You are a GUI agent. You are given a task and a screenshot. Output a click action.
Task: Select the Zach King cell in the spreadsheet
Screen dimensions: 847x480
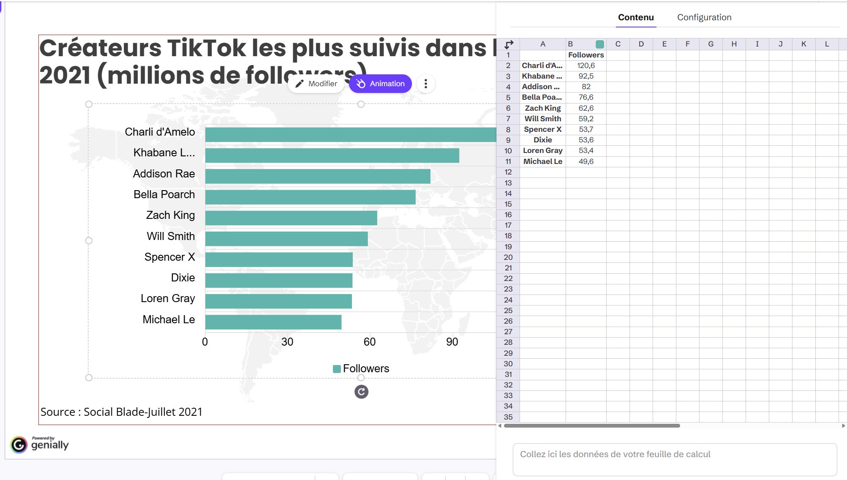click(543, 108)
